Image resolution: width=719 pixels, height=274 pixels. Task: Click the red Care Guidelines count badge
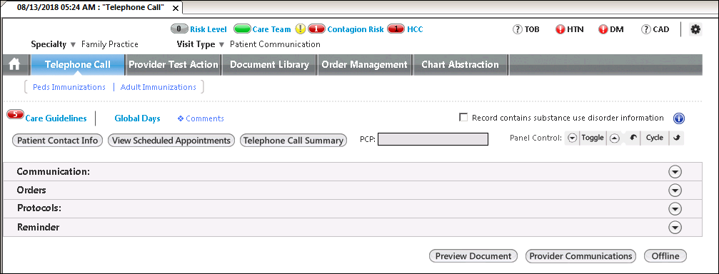click(16, 115)
